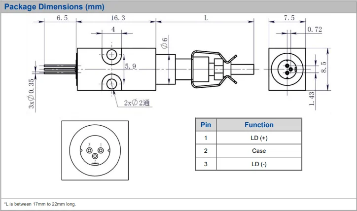This screenshot has width=357, height=211.
Task: Click the 7.5 width dimension label
Action: click(289, 18)
